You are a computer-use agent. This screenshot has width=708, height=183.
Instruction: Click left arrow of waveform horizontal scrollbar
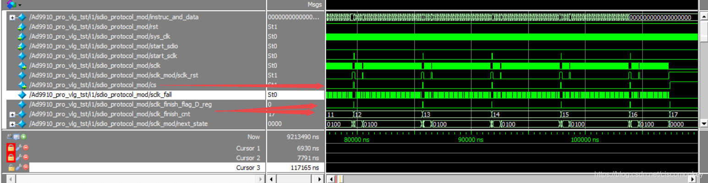pos(331,179)
